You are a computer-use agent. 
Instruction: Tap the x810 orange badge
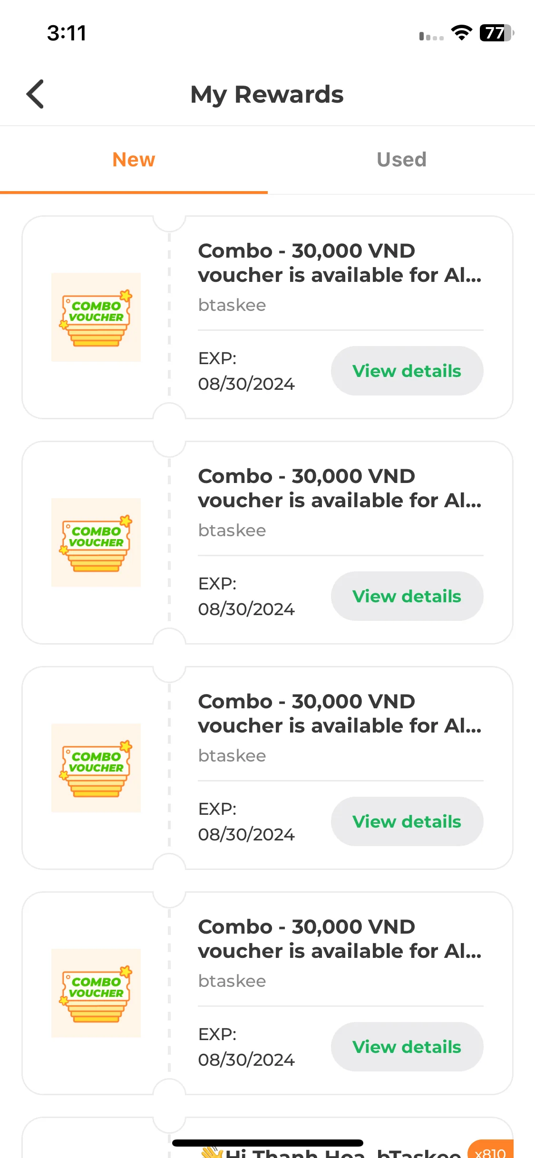(490, 1149)
